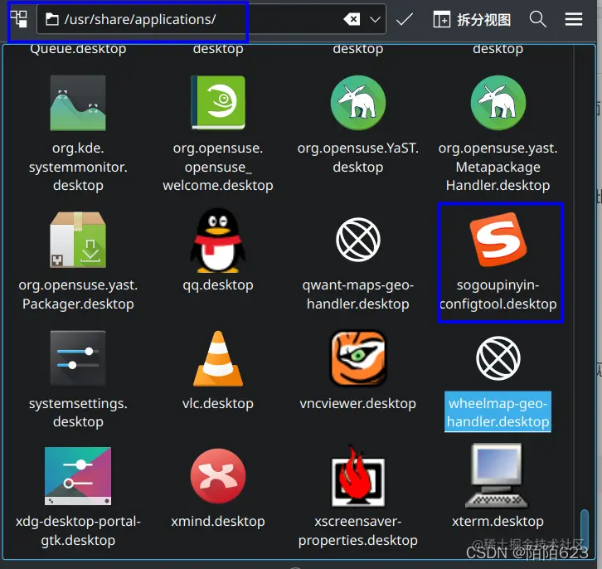The height and width of the screenshot is (569, 602).
Task: Click the org.opensuse.yast.Packager.desktop label
Action: click(x=78, y=294)
